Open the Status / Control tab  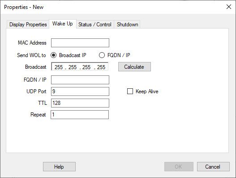(95, 24)
